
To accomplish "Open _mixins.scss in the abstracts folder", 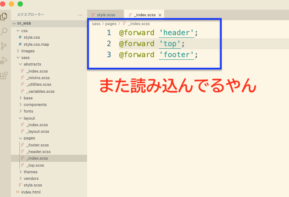I will click(x=38, y=77).
